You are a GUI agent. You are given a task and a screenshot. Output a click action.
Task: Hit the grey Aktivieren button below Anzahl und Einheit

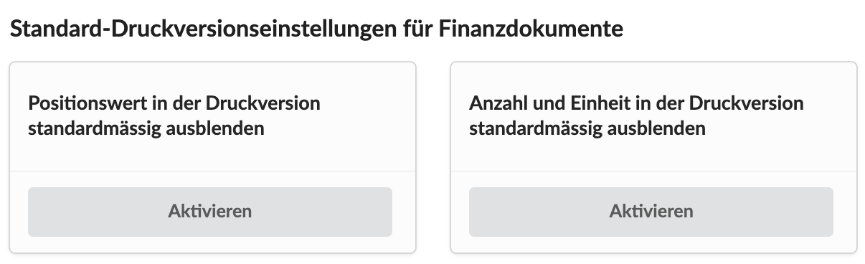[x=651, y=212]
